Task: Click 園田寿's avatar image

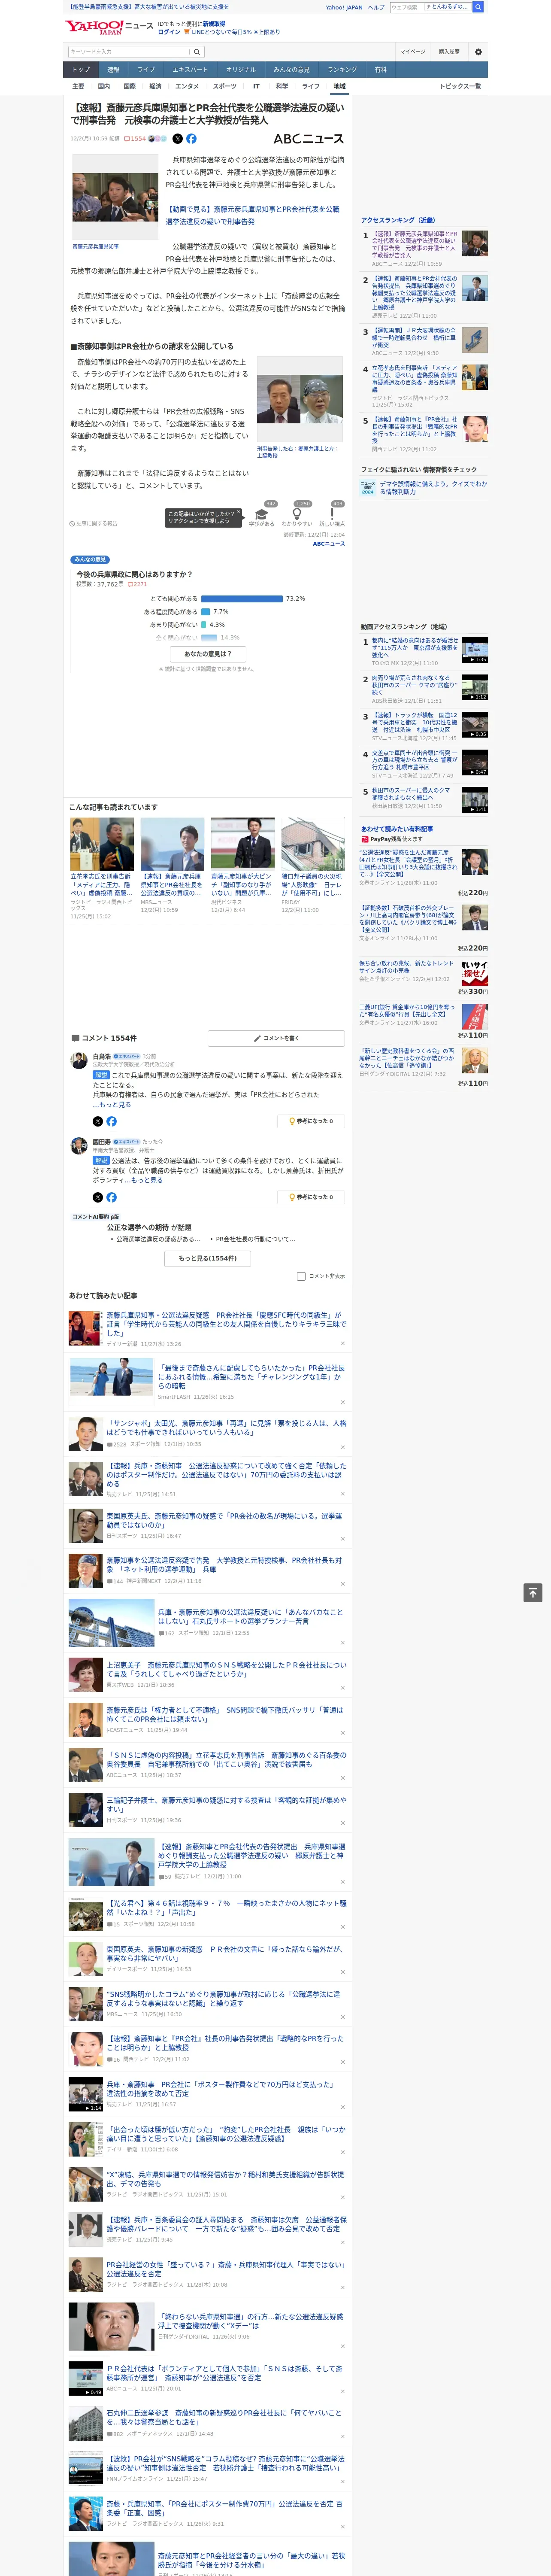Action: (x=78, y=1146)
